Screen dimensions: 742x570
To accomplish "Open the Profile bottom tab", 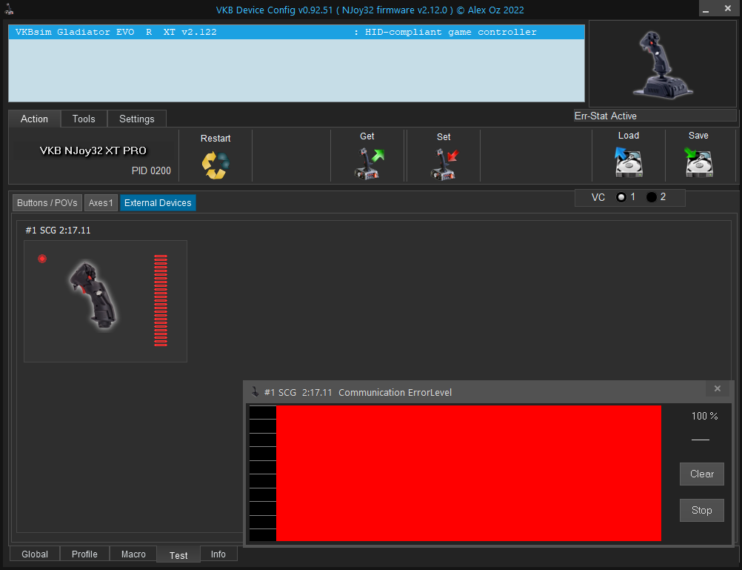I will pos(84,554).
